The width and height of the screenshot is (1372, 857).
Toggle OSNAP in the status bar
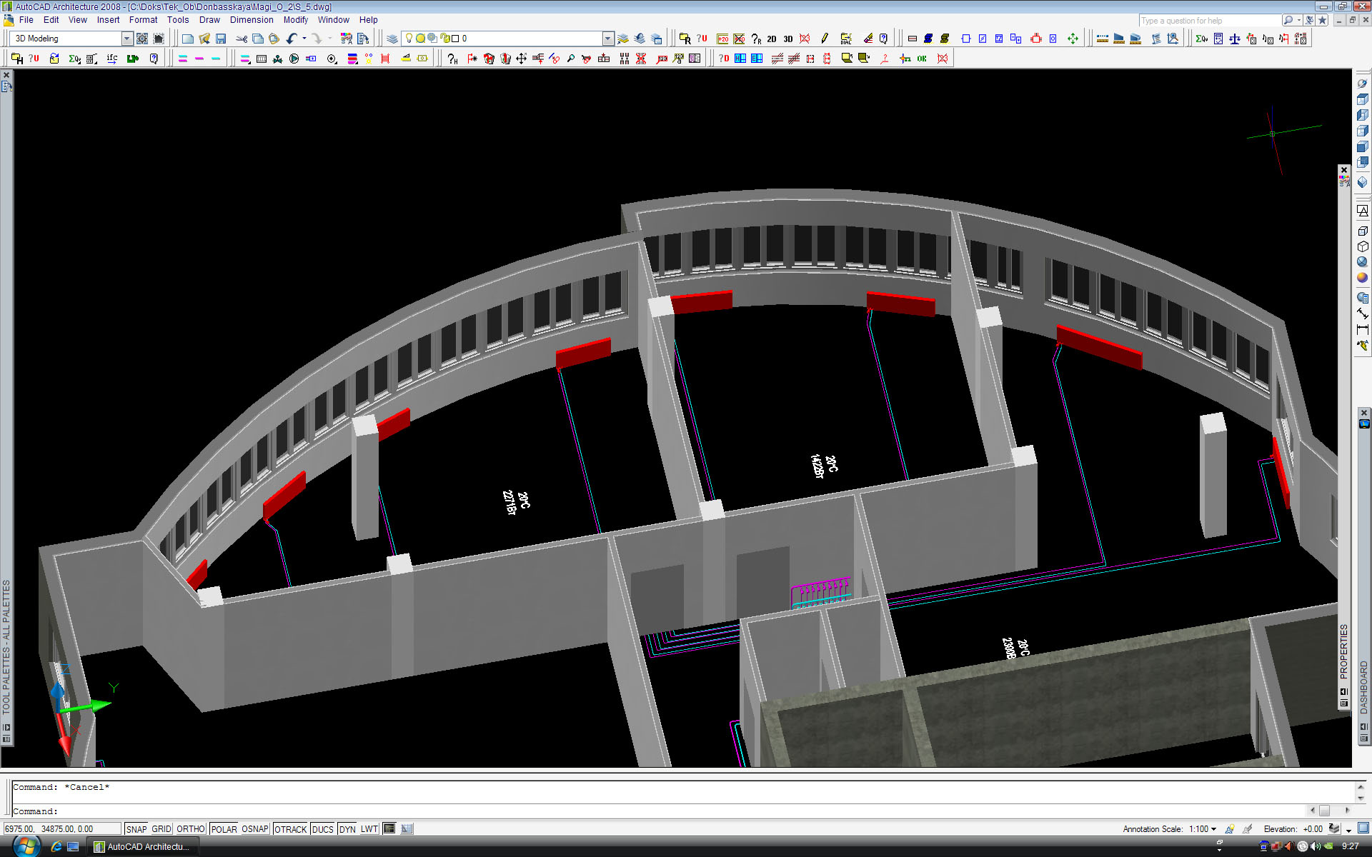coord(254,829)
